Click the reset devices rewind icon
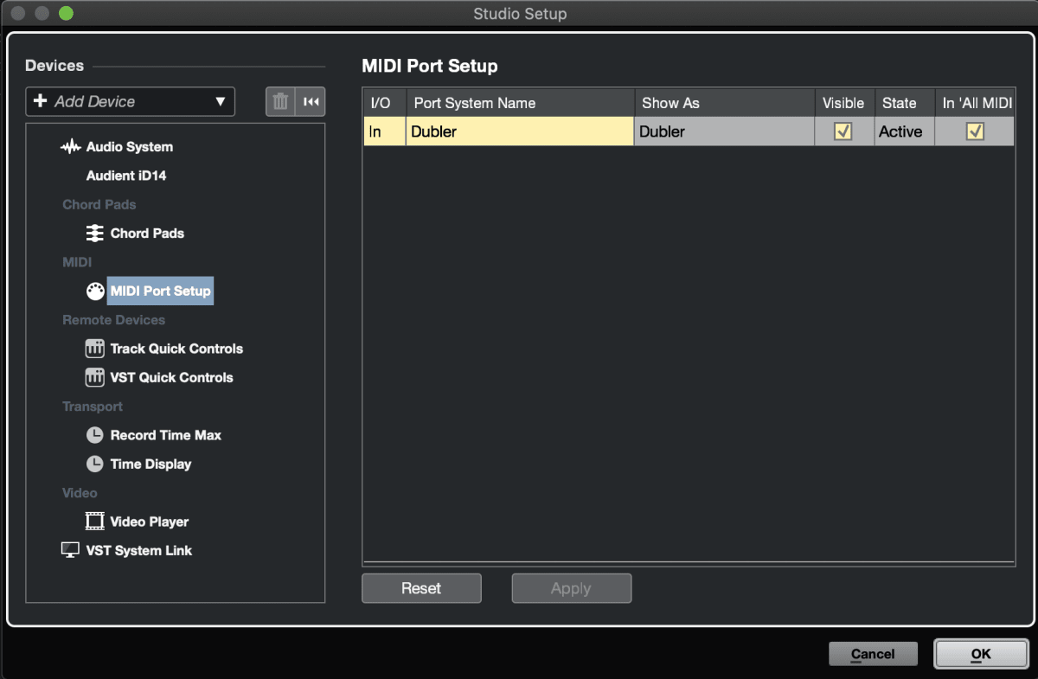The width and height of the screenshot is (1038, 679). coord(311,101)
